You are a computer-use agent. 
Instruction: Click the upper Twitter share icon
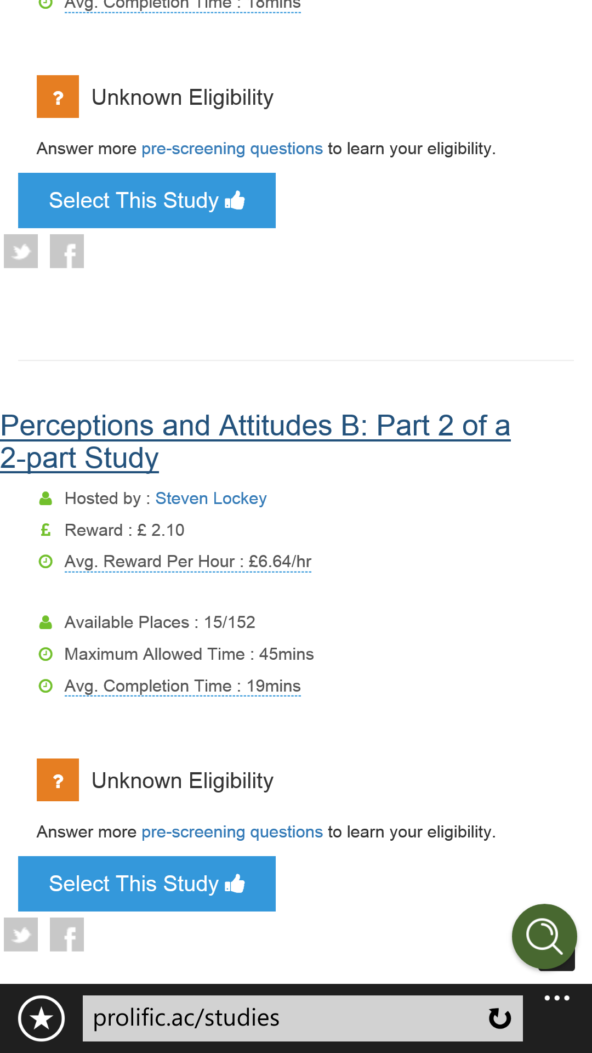(21, 251)
